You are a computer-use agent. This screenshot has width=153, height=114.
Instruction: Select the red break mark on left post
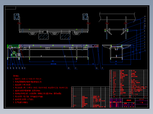coord(19,23)
